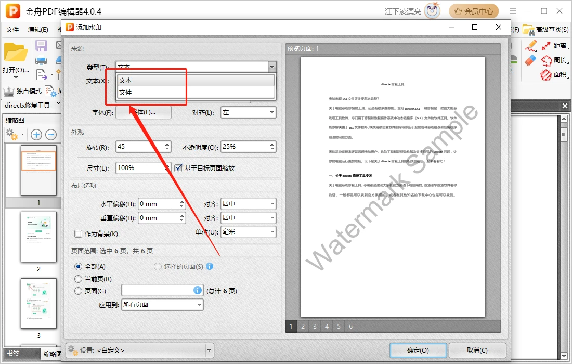The height and width of the screenshot is (364, 572).
Task: Choose the Area (面积) measurement tool
Action: (x=553, y=75)
